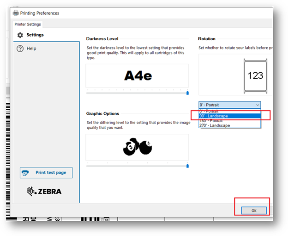Viewport: 288px width, 236px height.
Task: Confirm with the OK button
Action: coord(254,211)
